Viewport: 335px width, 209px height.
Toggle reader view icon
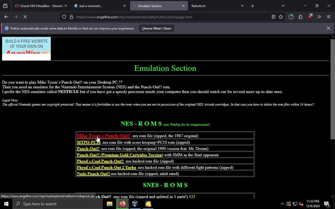click(x=273, y=17)
